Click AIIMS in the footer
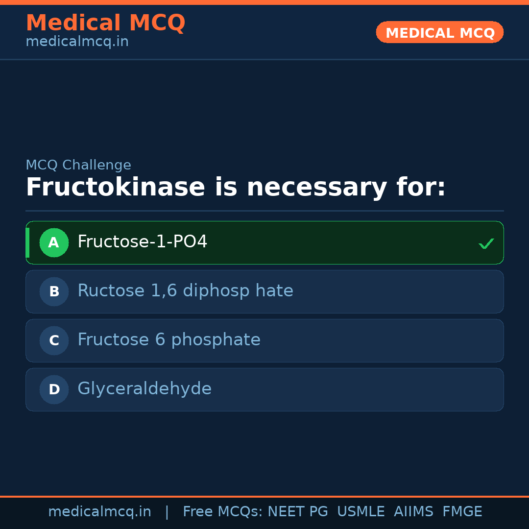 (413, 512)
